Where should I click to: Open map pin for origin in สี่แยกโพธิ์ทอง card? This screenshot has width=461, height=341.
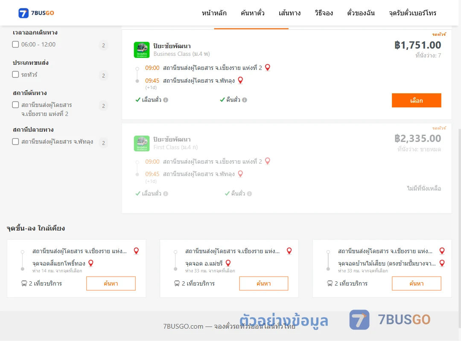tap(137, 251)
